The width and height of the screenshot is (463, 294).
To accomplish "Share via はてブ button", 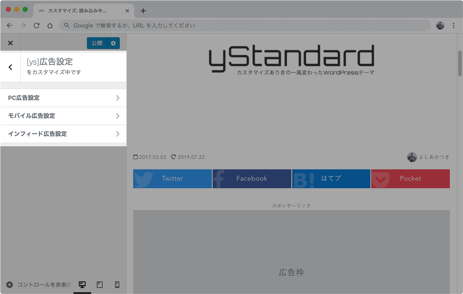I will coord(331,179).
